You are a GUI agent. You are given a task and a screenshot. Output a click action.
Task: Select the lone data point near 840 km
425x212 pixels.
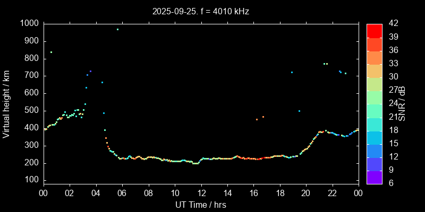[51, 52]
